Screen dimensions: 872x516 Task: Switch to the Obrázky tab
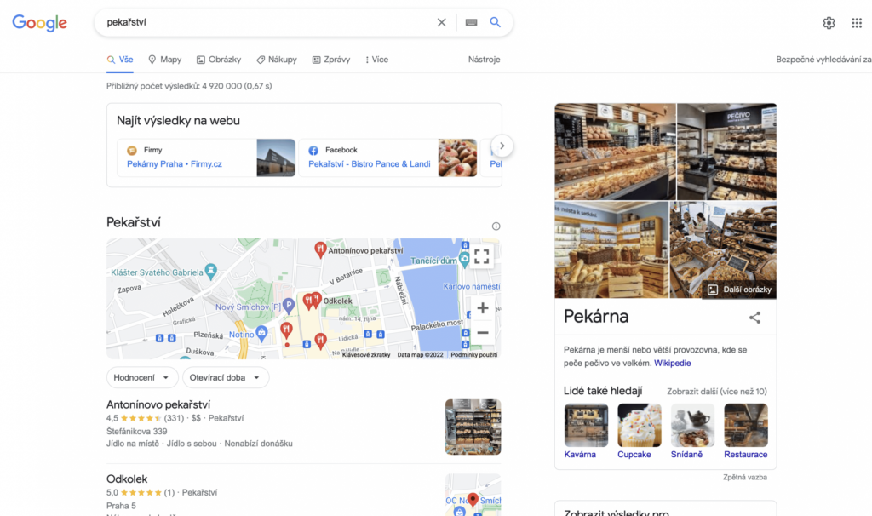219,60
